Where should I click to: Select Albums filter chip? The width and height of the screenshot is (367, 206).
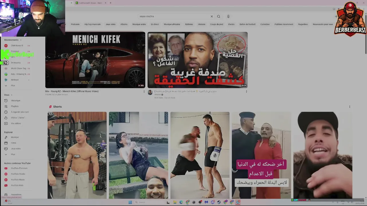pyautogui.click(x=124, y=24)
